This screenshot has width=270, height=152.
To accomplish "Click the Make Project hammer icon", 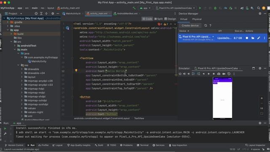I will pos(134,8).
